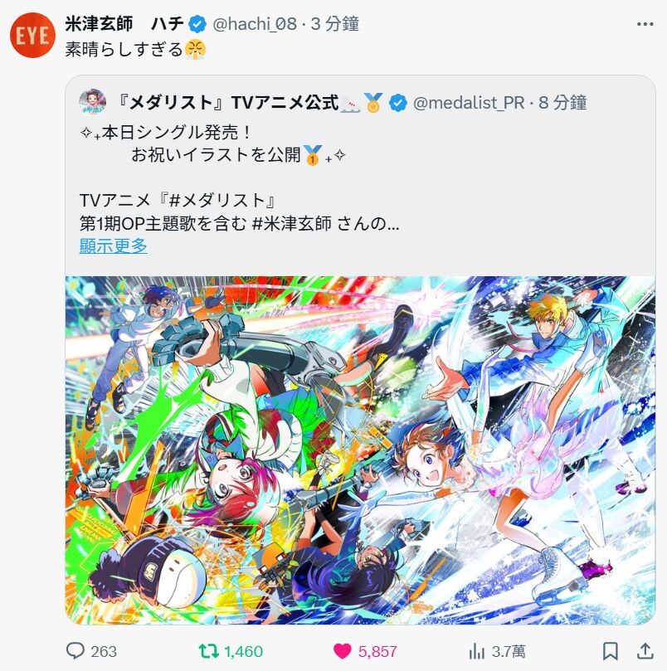This screenshot has height=671, width=667.
Task: Click the 8 分鐘 quoted tweet timestamp
Action: click(562, 103)
